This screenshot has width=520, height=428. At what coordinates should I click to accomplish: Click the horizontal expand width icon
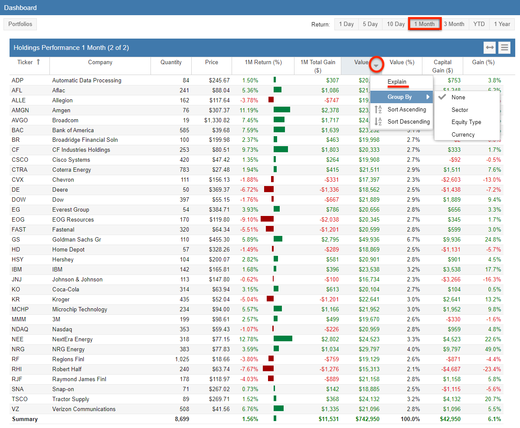click(490, 48)
